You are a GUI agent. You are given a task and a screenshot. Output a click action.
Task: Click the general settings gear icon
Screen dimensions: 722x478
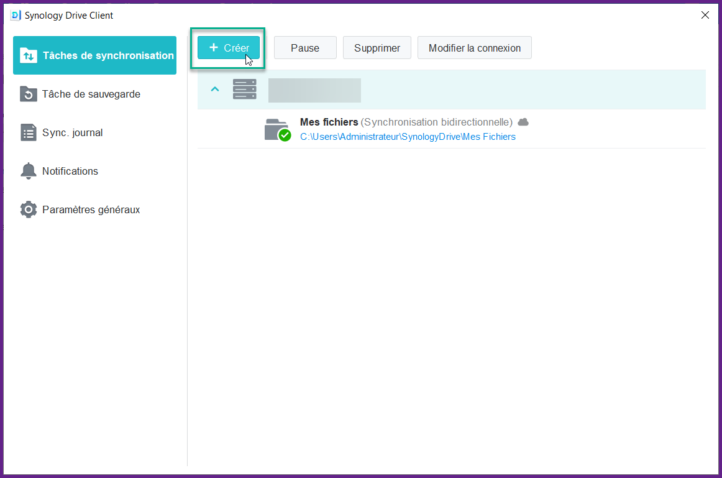point(29,209)
